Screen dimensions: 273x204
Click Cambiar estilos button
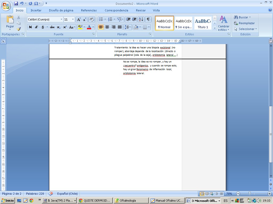coord(223,24)
